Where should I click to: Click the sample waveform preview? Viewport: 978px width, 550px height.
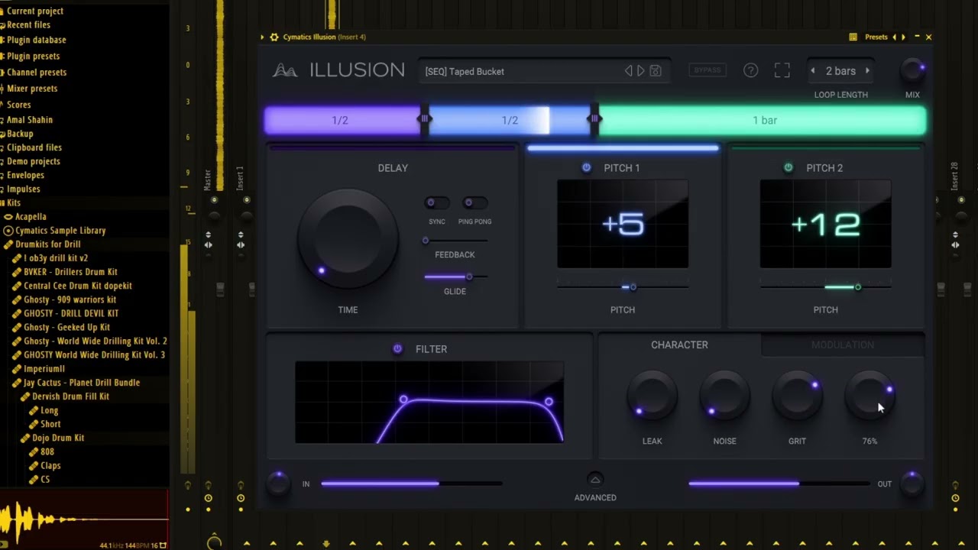pyautogui.click(x=84, y=519)
